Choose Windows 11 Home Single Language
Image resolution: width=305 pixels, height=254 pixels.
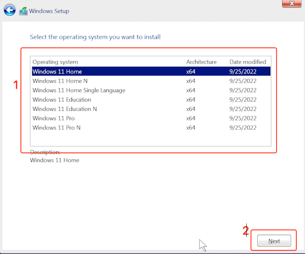pyautogui.click(x=151, y=90)
